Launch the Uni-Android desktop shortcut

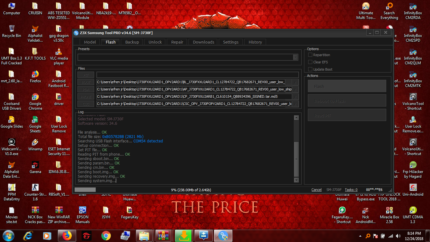coord(413,190)
